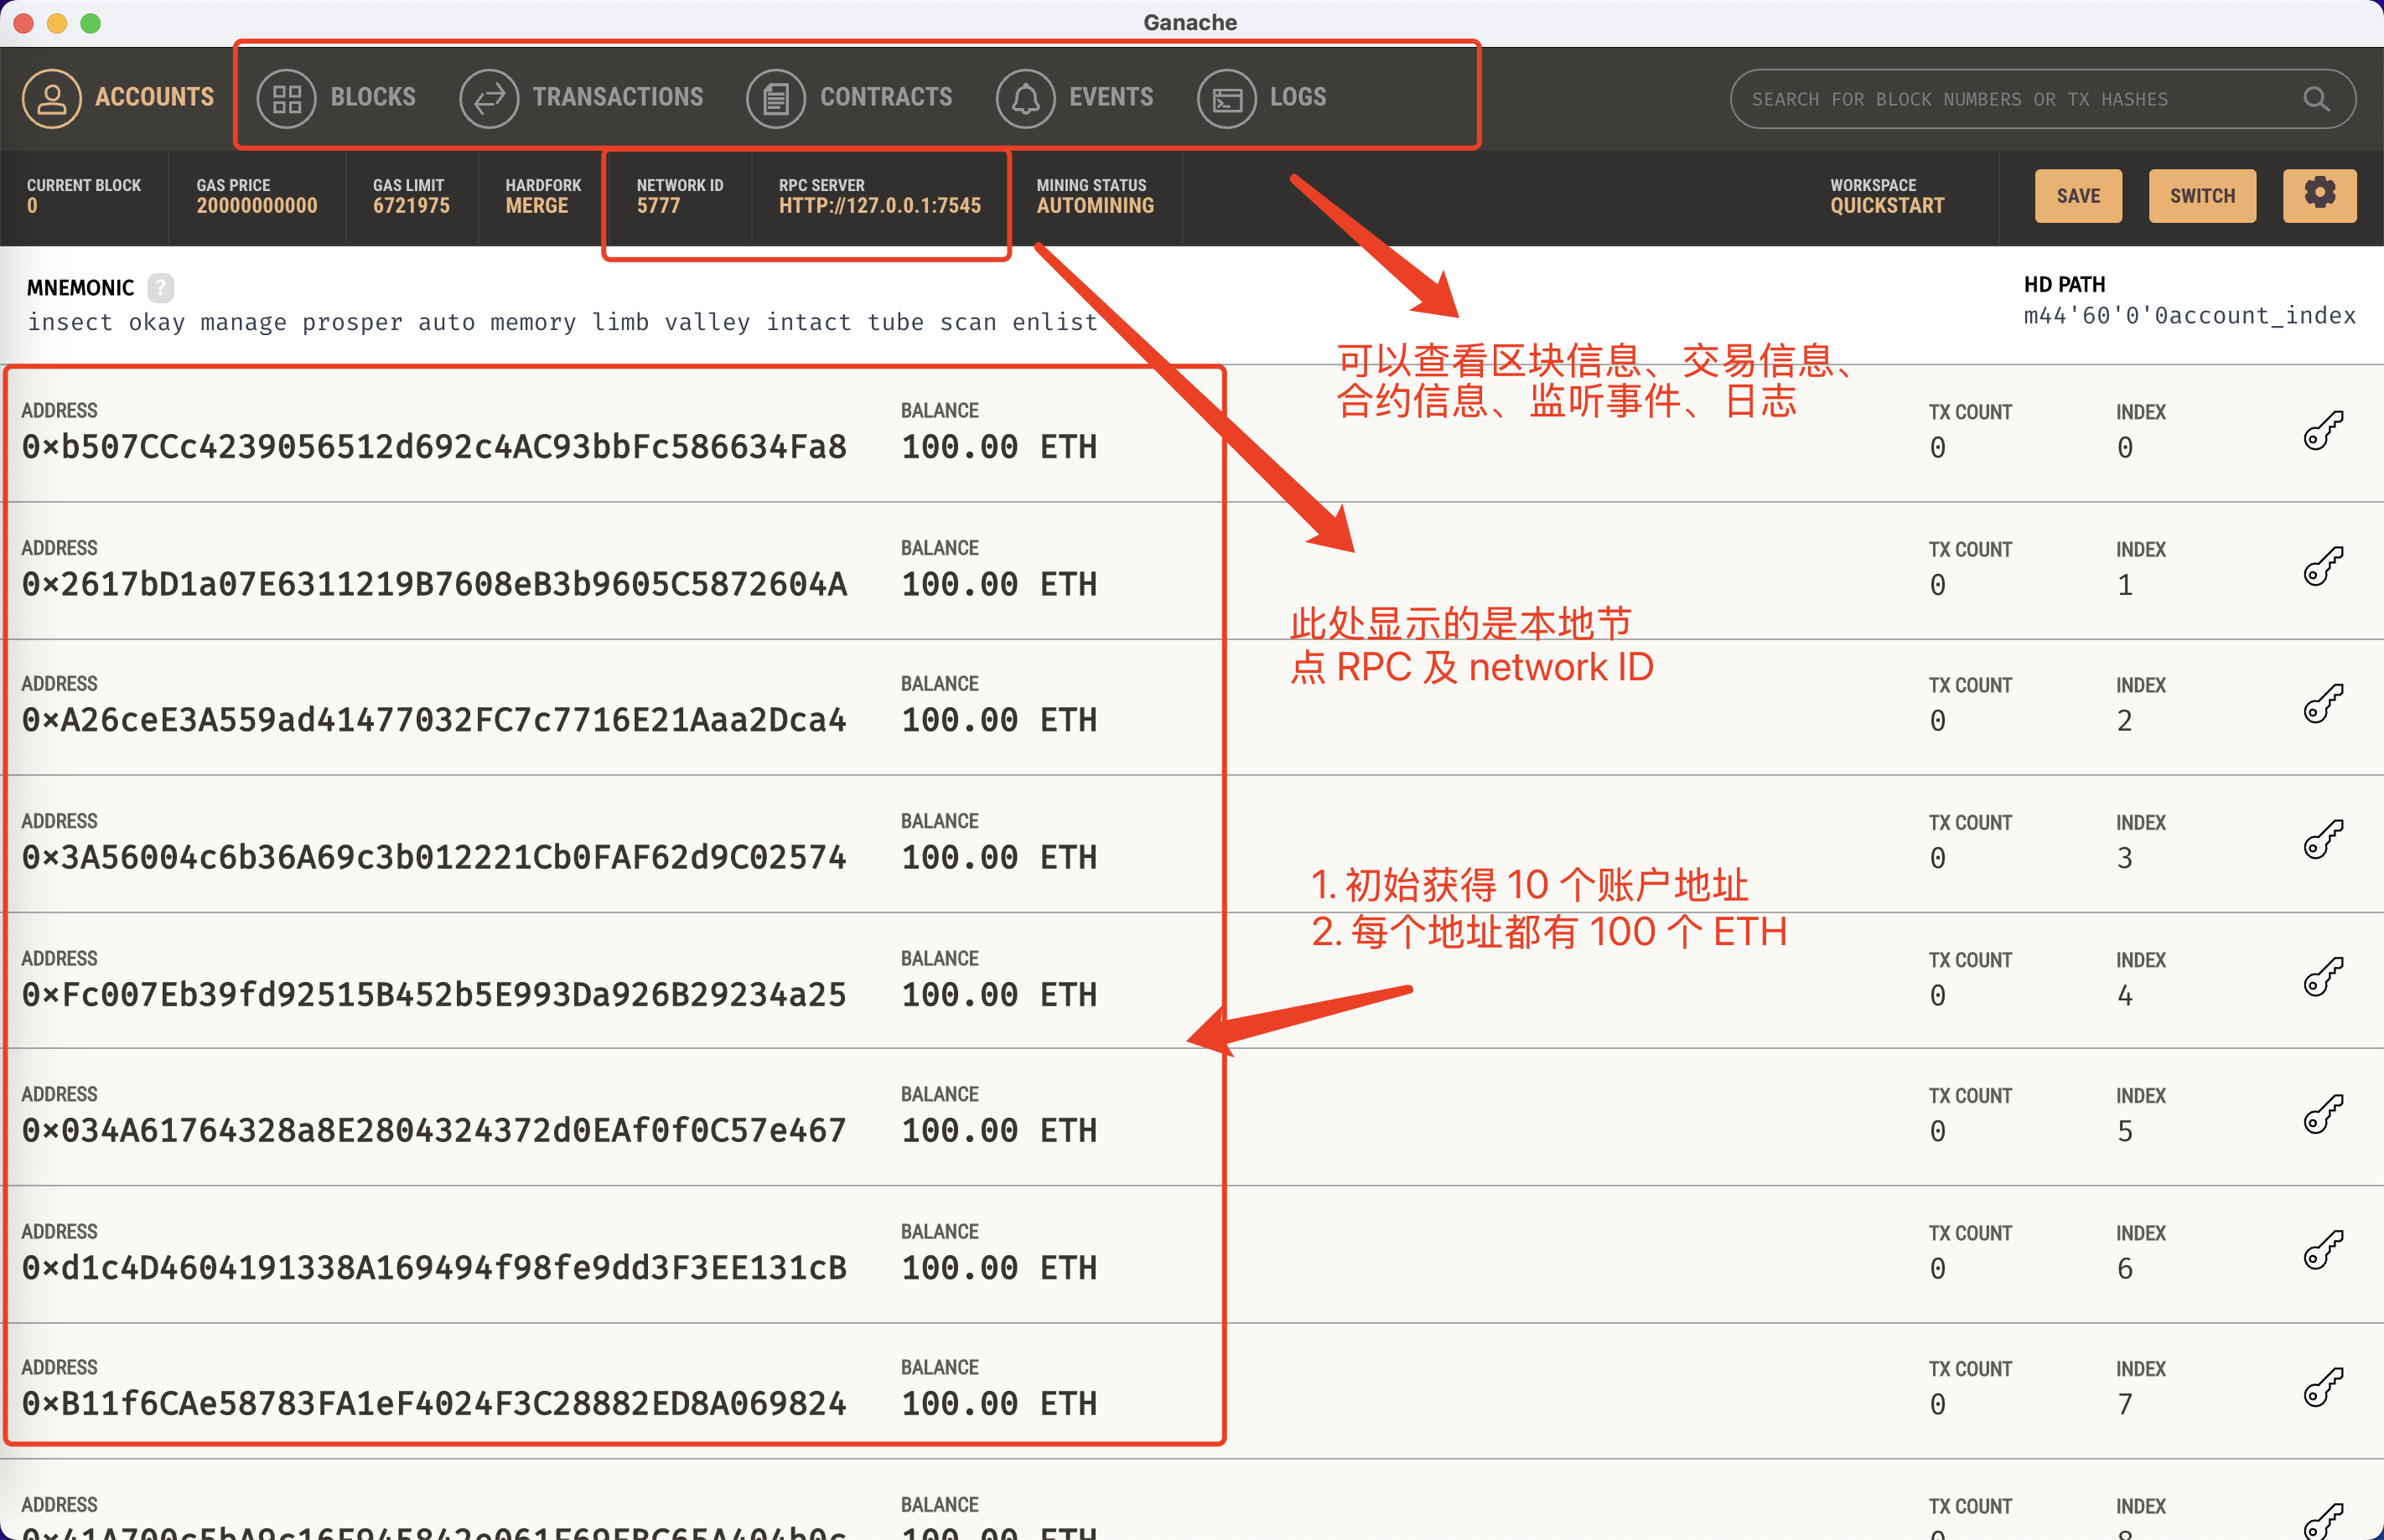Click the gas price 20000000000 value
The height and width of the screenshot is (1540, 2384).
pyautogui.click(x=257, y=206)
